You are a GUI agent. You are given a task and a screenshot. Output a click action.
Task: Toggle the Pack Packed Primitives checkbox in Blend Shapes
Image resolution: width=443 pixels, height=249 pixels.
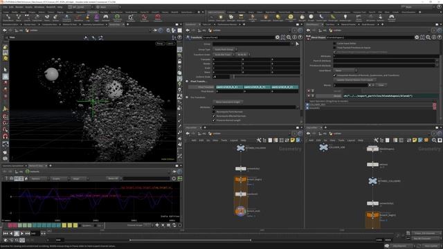[x=334, y=48]
